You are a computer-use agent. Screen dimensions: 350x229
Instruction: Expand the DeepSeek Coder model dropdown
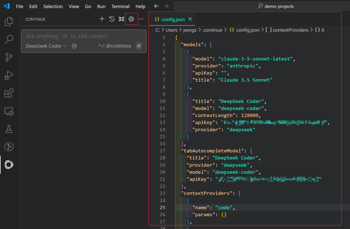[46, 46]
